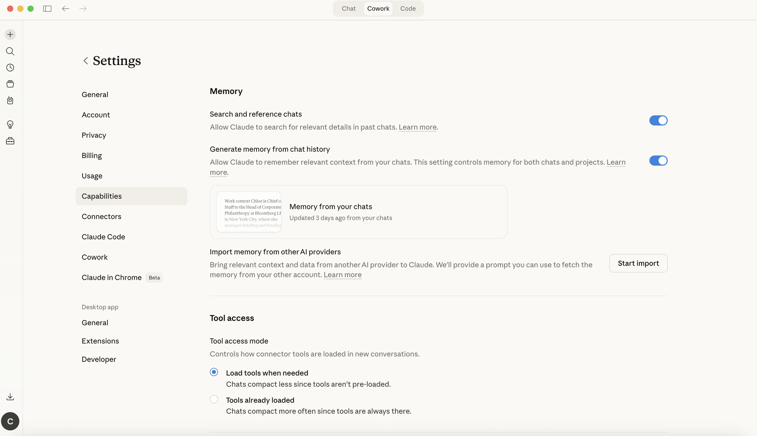This screenshot has height=436, width=757.
Task: Click Learn more link under Import memory
Action: pos(343,275)
